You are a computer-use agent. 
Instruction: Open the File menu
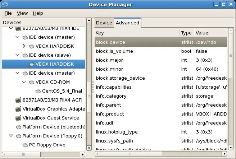(x=8, y=13)
